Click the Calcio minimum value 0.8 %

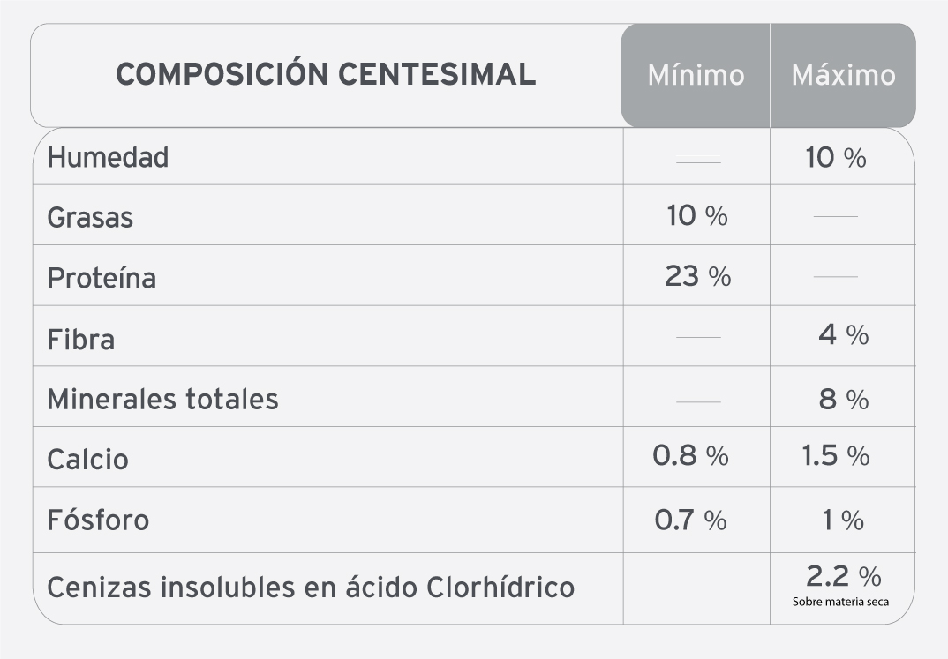pyautogui.click(x=690, y=455)
